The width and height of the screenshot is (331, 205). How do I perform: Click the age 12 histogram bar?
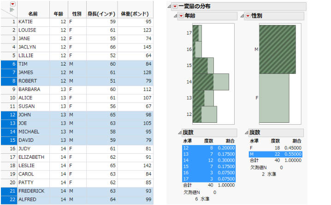point(205,115)
